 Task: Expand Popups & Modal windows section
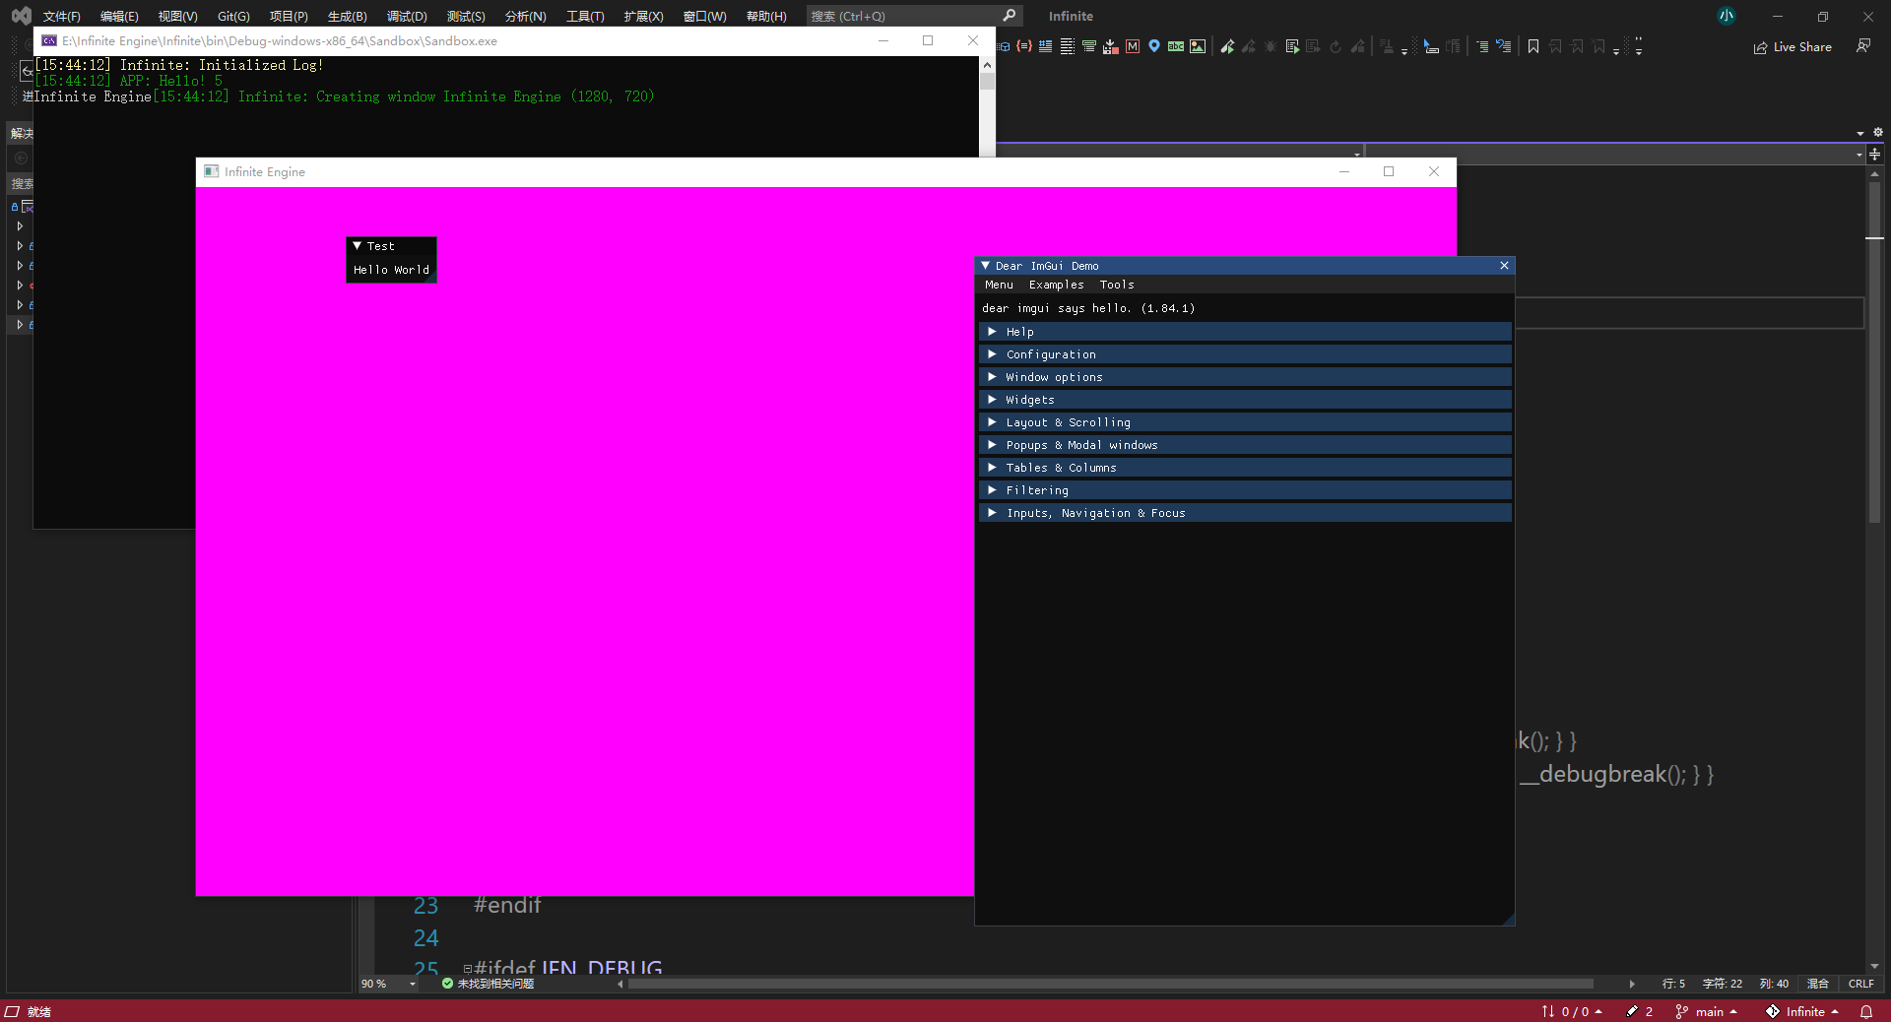pyautogui.click(x=1245, y=445)
